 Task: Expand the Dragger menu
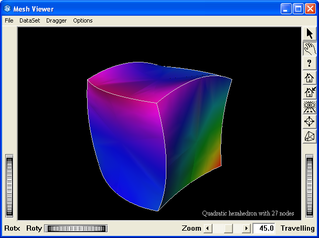point(56,20)
